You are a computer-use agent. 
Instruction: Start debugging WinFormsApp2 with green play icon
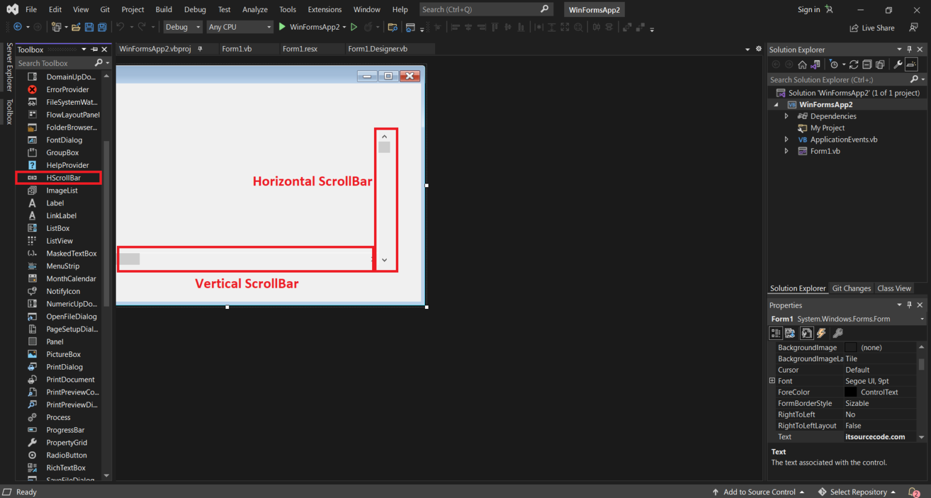click(x=282, y=27)
